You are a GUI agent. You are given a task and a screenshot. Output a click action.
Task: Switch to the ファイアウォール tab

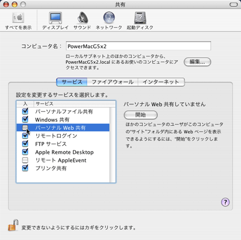pyautogui.click(x=112, y=82)
